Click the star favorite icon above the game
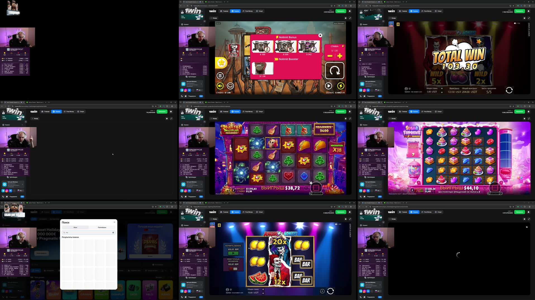535x300 pixels. tap(345, 18)
